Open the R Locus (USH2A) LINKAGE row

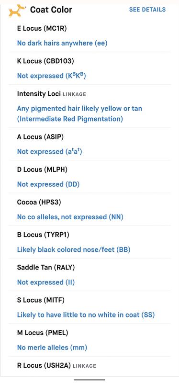tap(89, 366)
